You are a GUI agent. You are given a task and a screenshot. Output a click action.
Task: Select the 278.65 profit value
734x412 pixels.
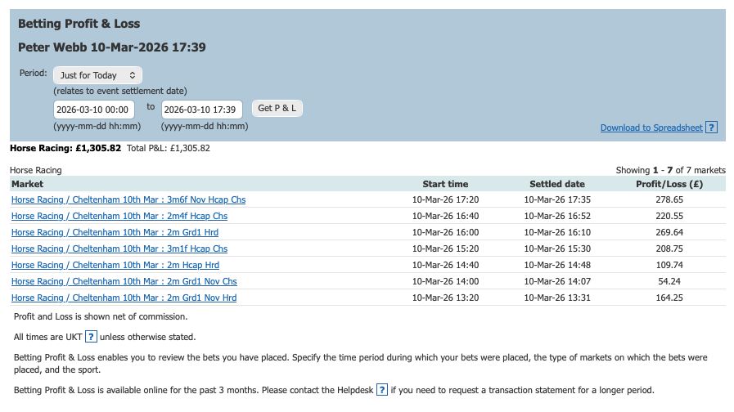(x=669, y=199)
